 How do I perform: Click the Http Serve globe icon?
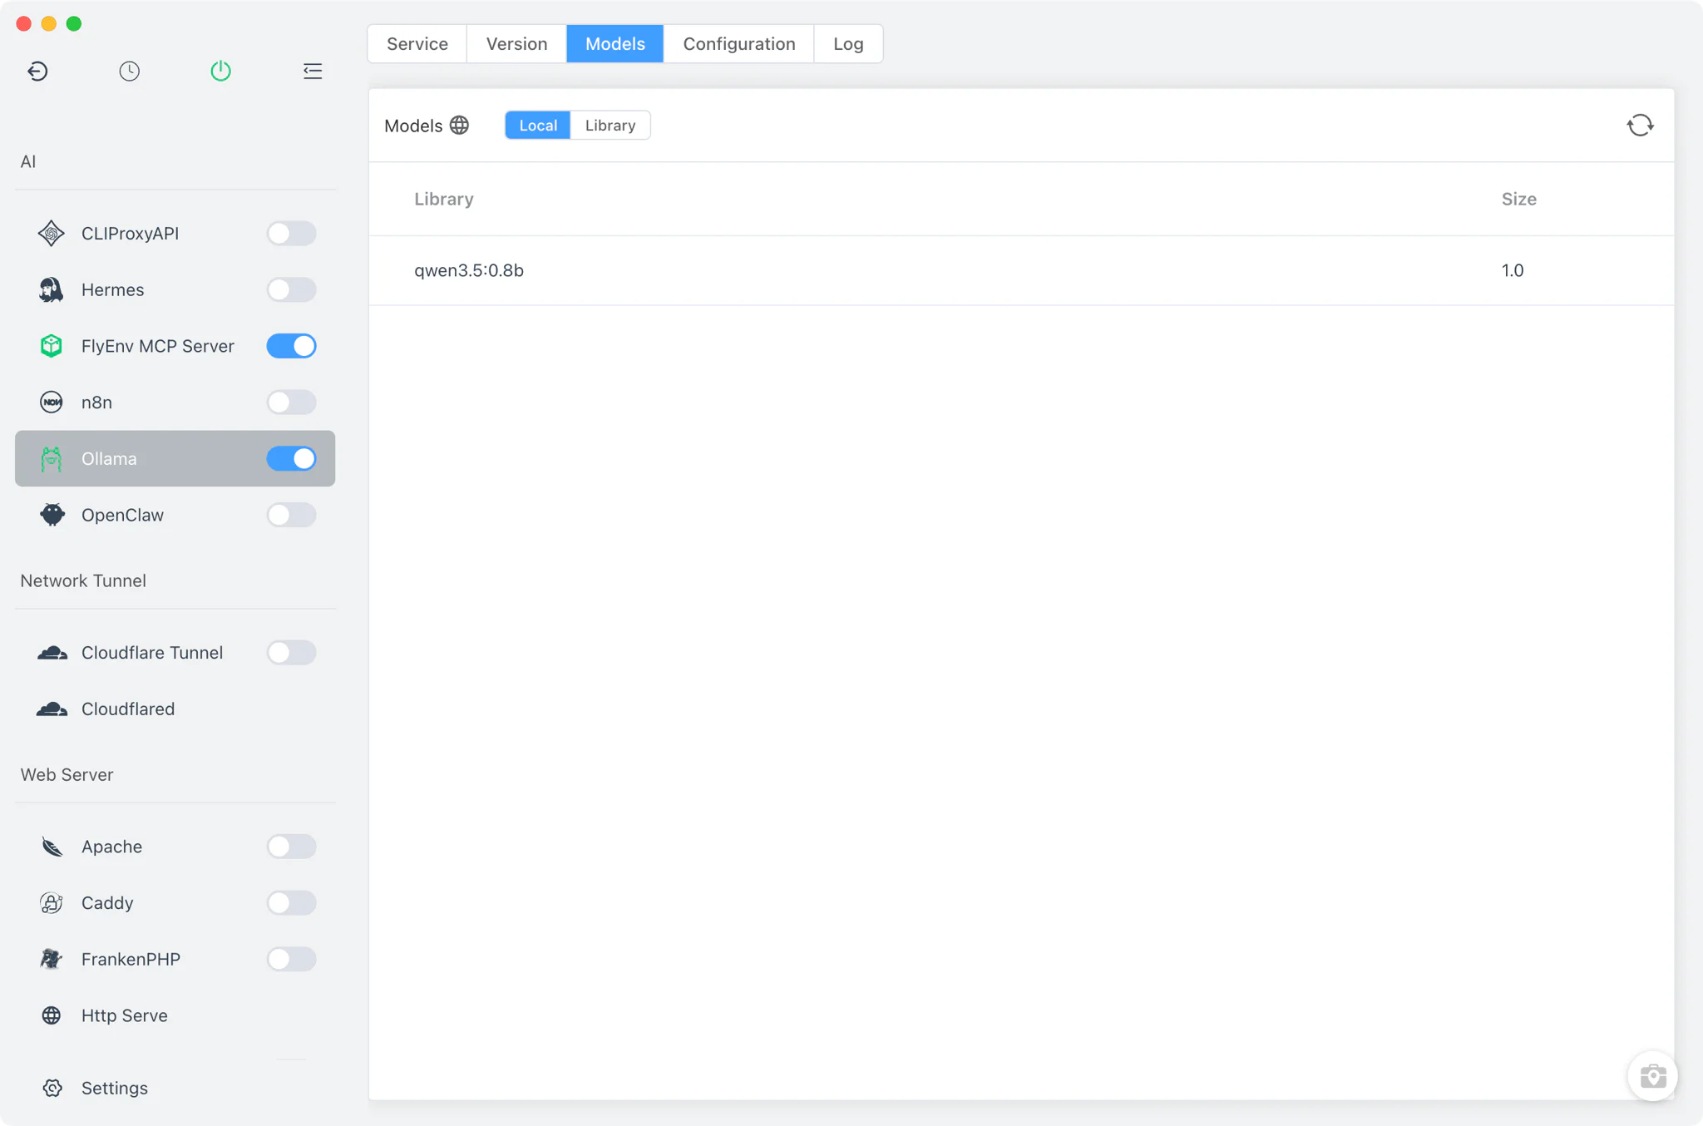(52, 1015)
